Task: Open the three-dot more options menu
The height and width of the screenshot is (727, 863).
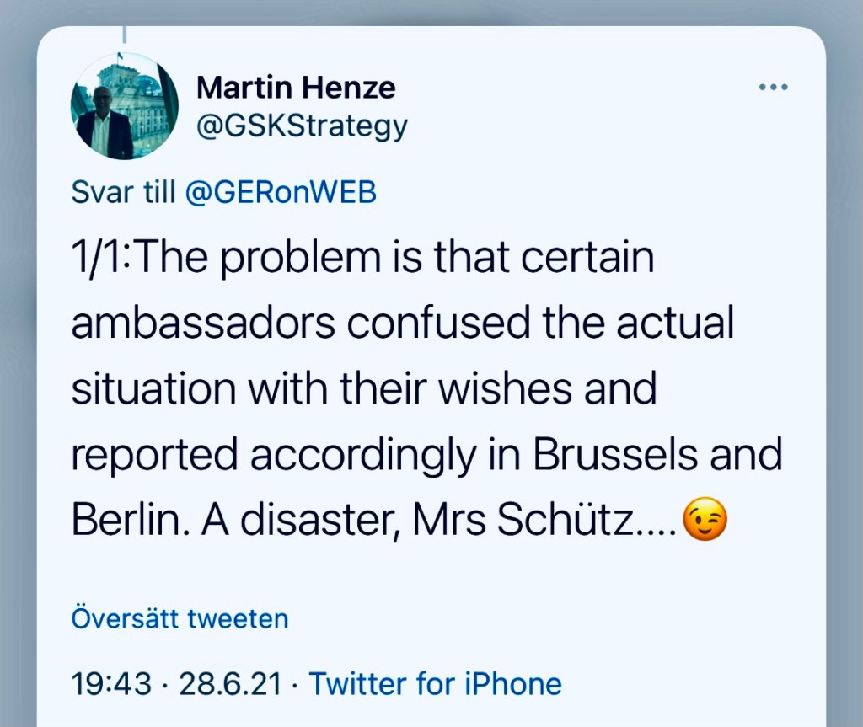Action: point(772,88)
